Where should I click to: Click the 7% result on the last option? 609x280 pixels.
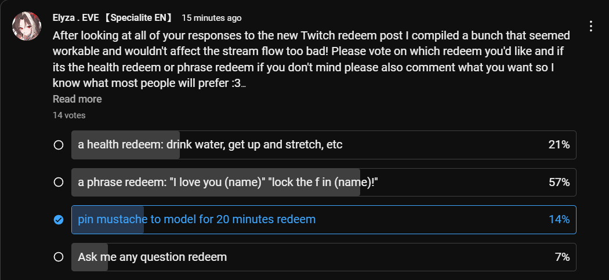(x=561, y=257)
